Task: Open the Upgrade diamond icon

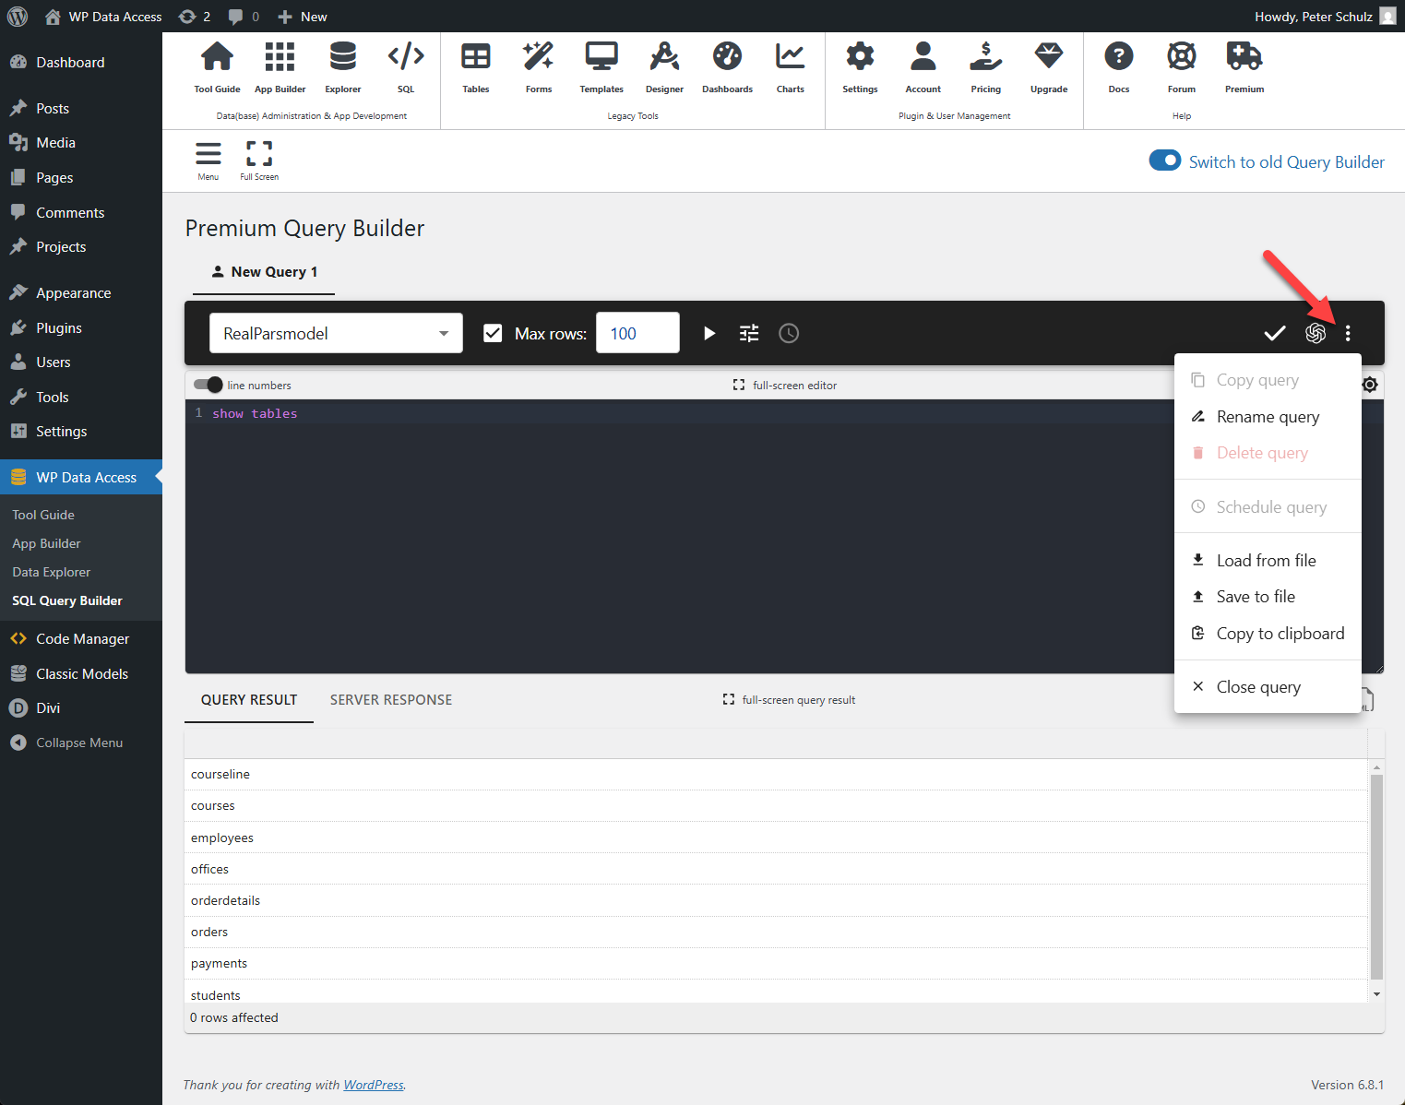Action: click(1049, 56)
